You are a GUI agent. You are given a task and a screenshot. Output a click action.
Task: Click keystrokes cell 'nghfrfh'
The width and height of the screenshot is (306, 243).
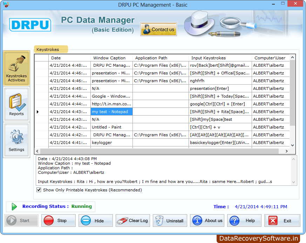pyautogui.click(x=220, y=81)
